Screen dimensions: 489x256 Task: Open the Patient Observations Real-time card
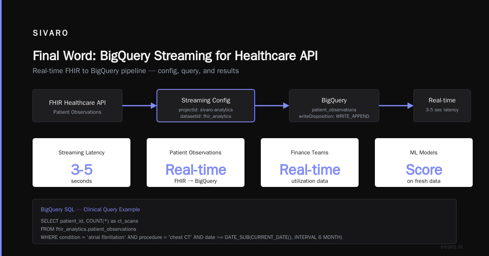pos(196,163)
